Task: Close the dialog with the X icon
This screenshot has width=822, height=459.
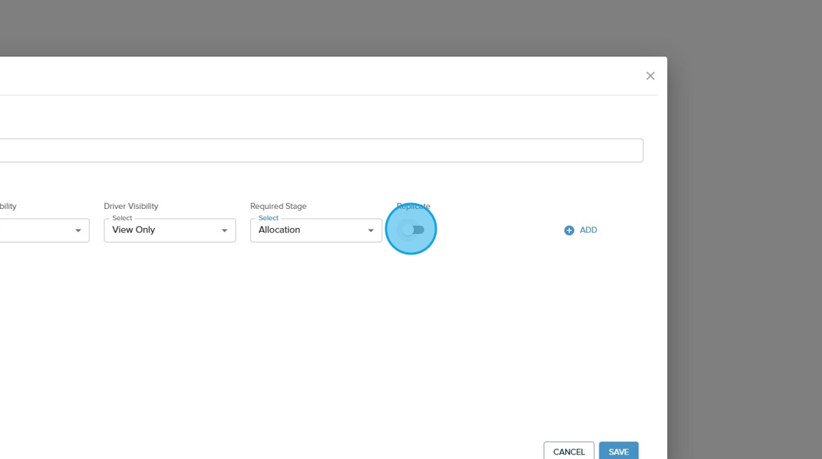Action: point(650,76)
